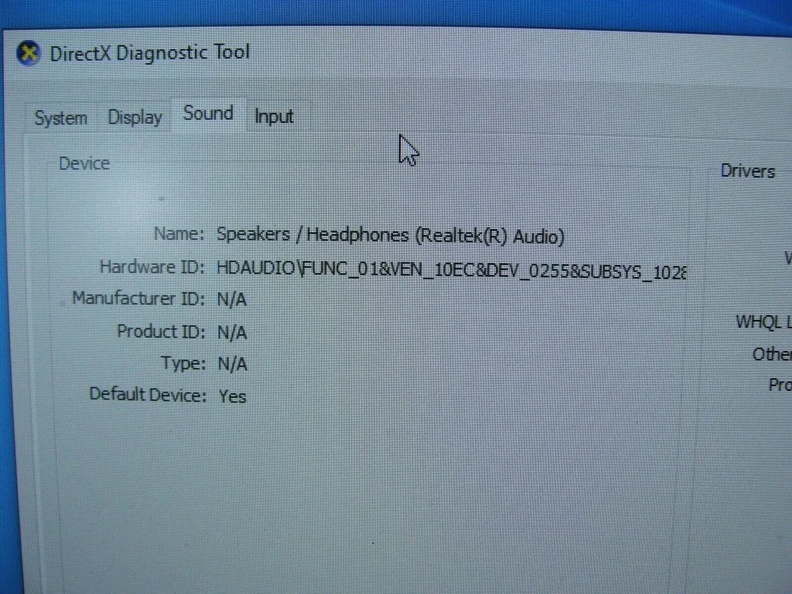The image size is (792, 594).
Task: Select the Hardware ID value HDAUDIO\FUNC_01
Action: (451, 270)
